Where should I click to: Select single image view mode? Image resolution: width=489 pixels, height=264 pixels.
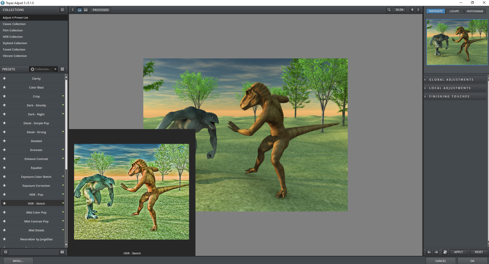pyautogui.click(x=80, y=10)
